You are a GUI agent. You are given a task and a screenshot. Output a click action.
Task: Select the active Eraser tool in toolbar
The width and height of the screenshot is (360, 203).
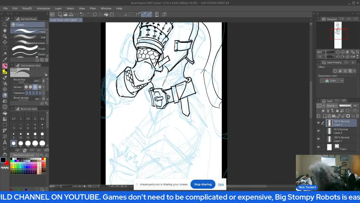click(5, 95)
